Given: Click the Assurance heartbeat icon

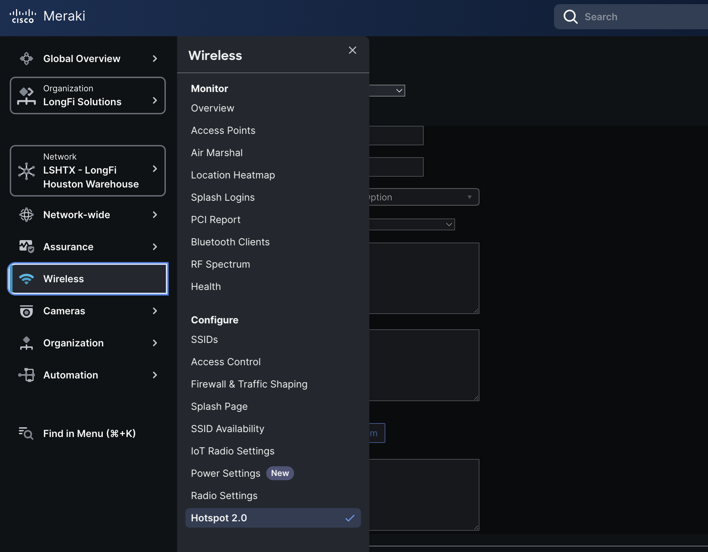Looking at the screenshot, I should click(x=26, y=247).
